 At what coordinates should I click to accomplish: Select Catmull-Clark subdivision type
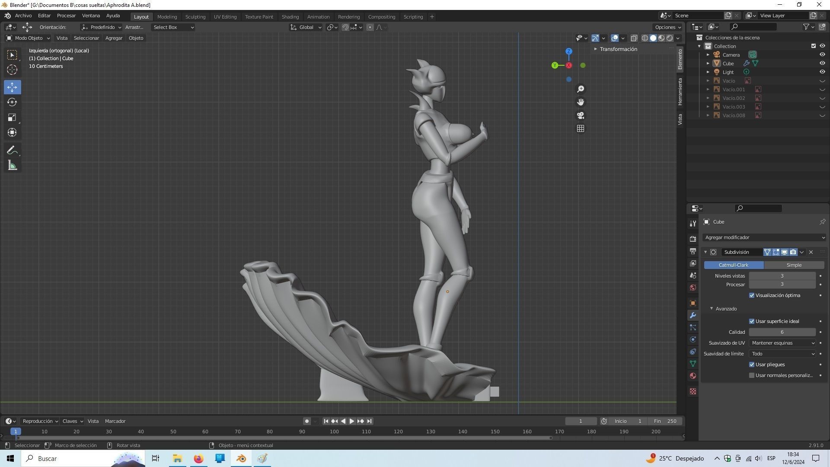[x=734, y=265]
